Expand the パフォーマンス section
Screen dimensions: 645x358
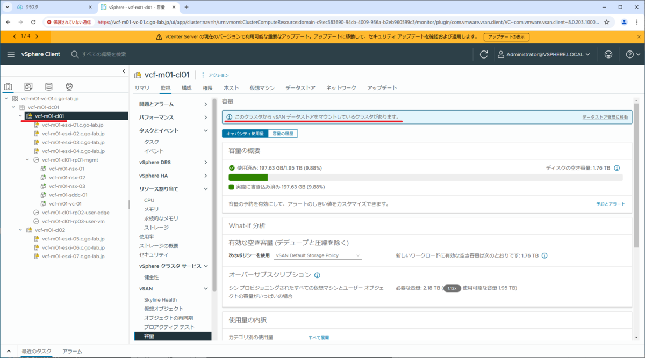click(x=206, y=118)
